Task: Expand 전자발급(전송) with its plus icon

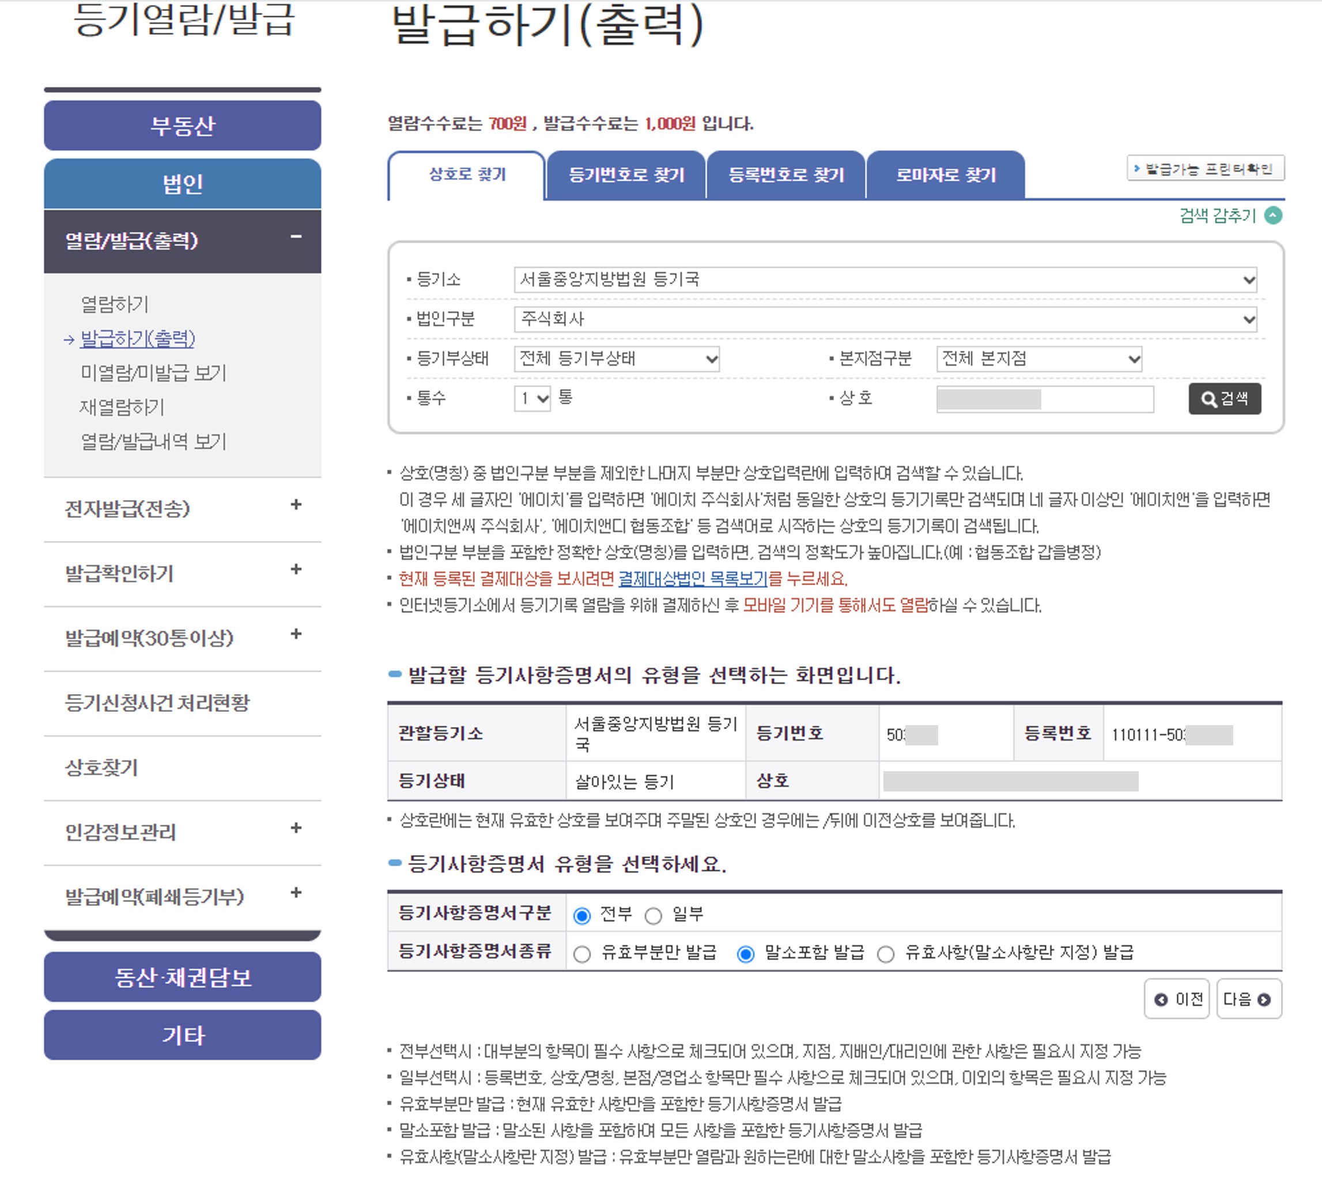Action: tap(296, 505)
